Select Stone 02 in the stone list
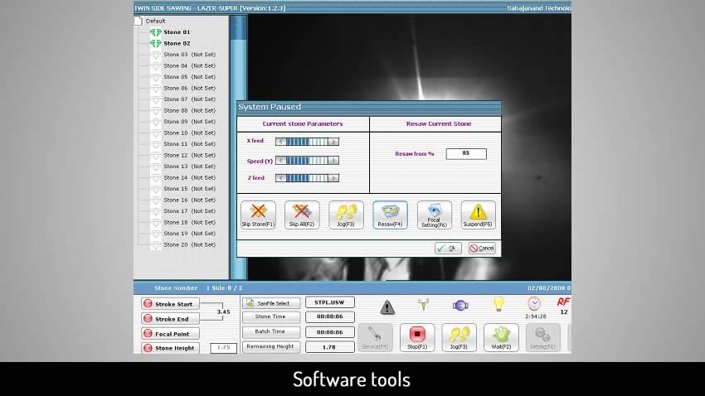705x396 pixels. [176, 43]
